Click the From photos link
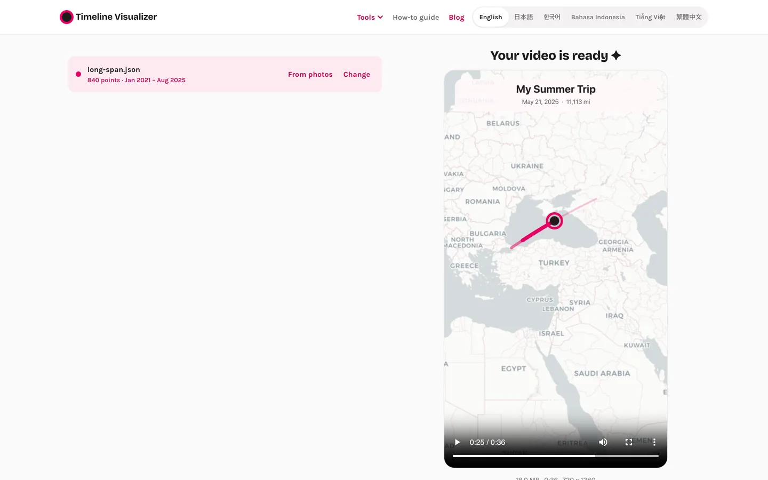This screenshot has width=768, height=480. (310, 74)
